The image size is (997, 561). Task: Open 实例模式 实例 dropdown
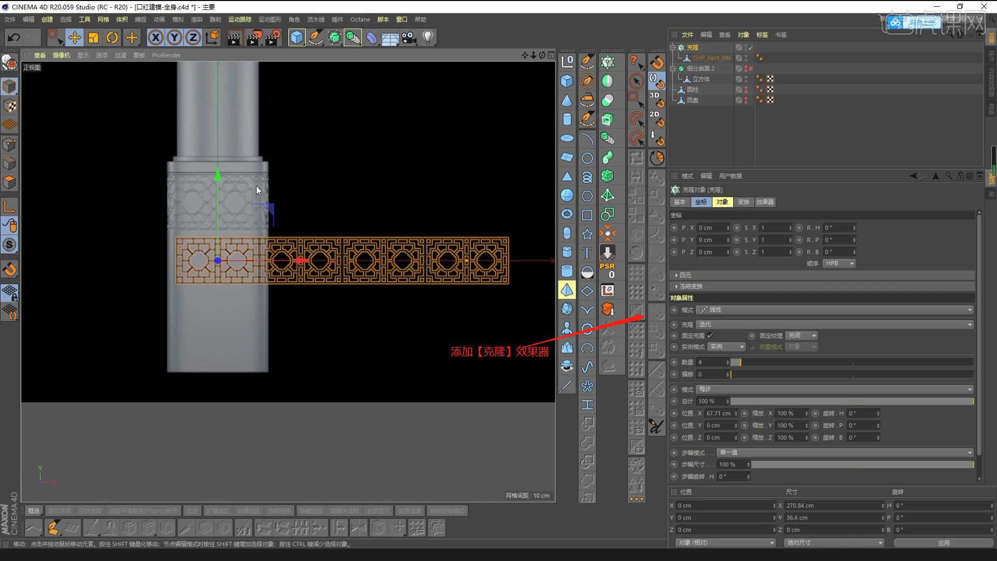[727, 347]
